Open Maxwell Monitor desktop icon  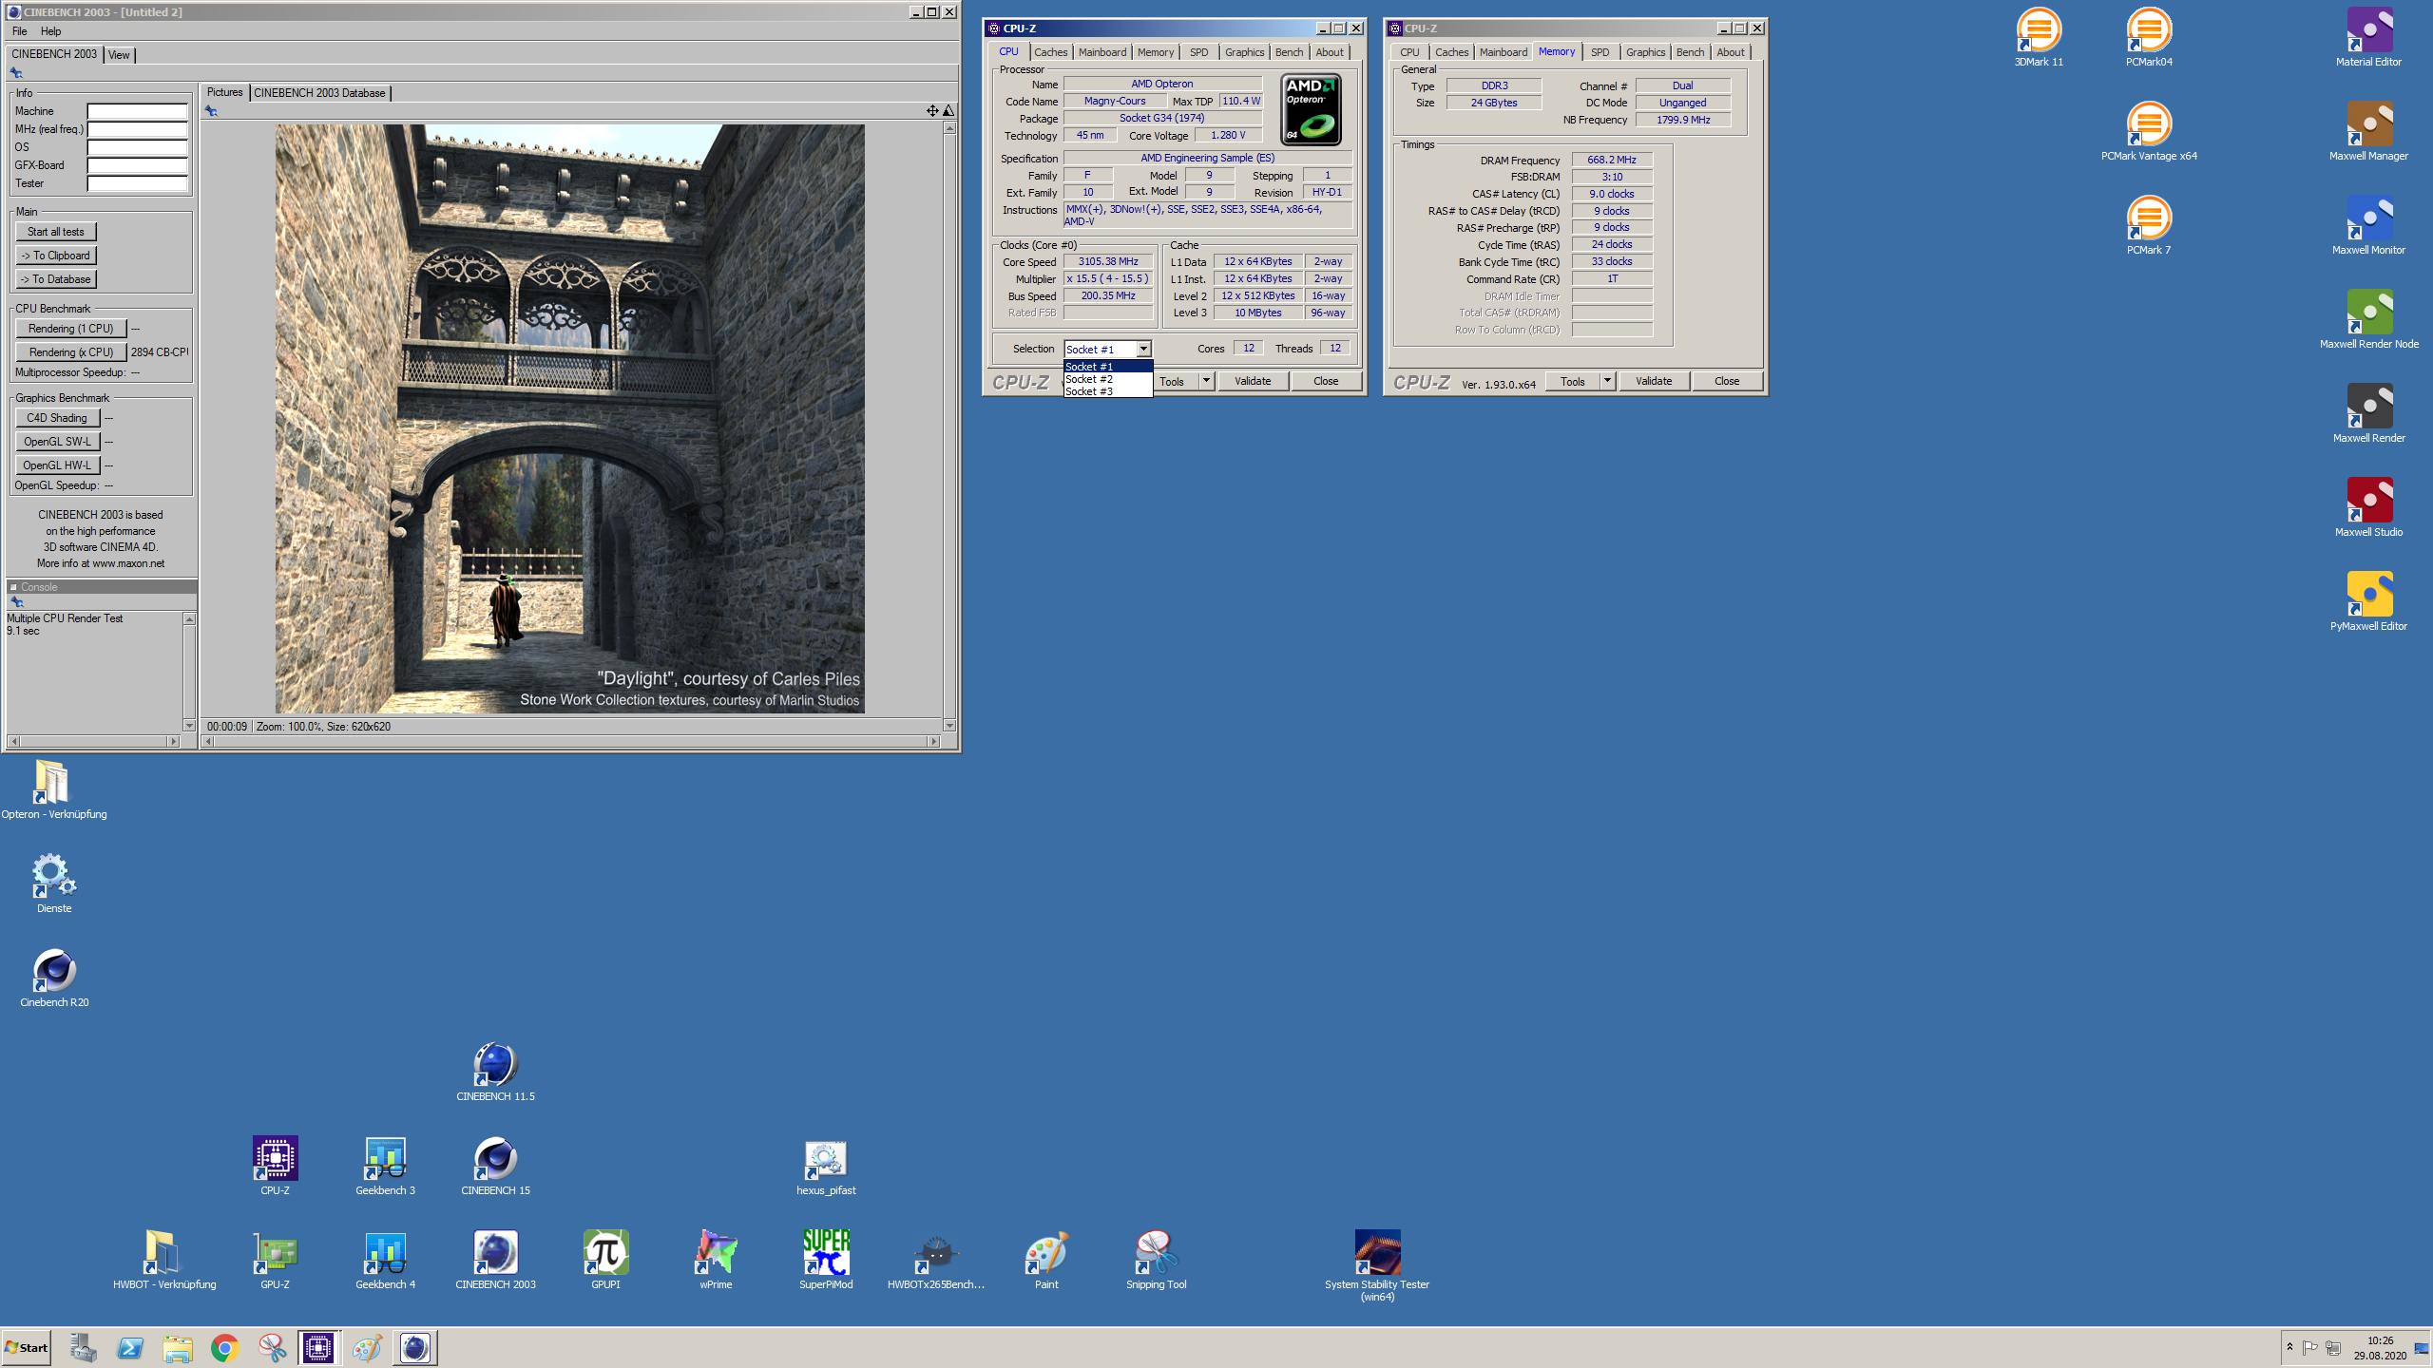(2368, 226)
